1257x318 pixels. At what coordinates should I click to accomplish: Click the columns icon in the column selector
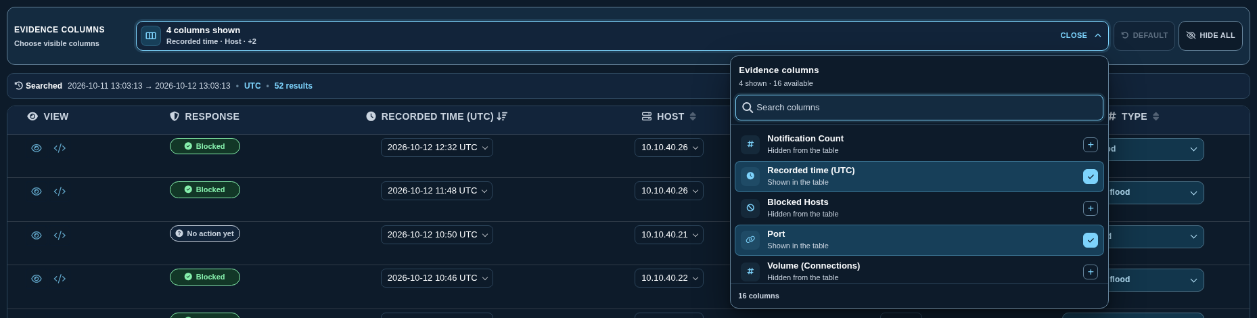[x=151, y=36]
